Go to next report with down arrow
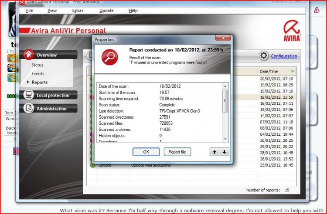Image resolution: width=327 pixels, height=214 pixels. [225, 152]
